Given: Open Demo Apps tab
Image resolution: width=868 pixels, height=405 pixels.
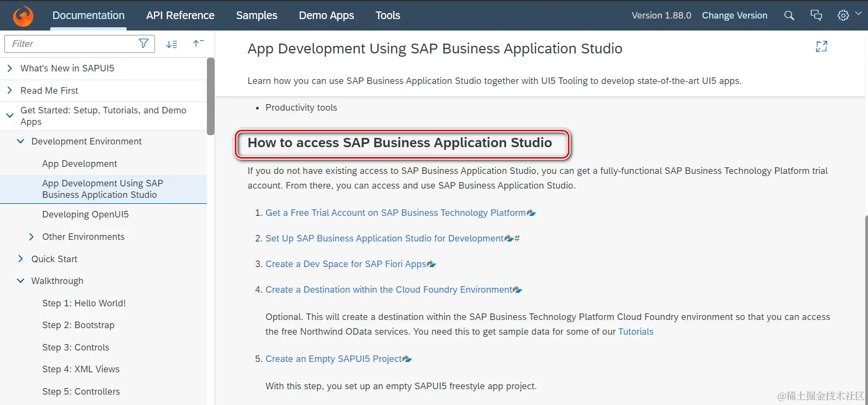Looking at the screenshot, I should click(x=326, y=15).
